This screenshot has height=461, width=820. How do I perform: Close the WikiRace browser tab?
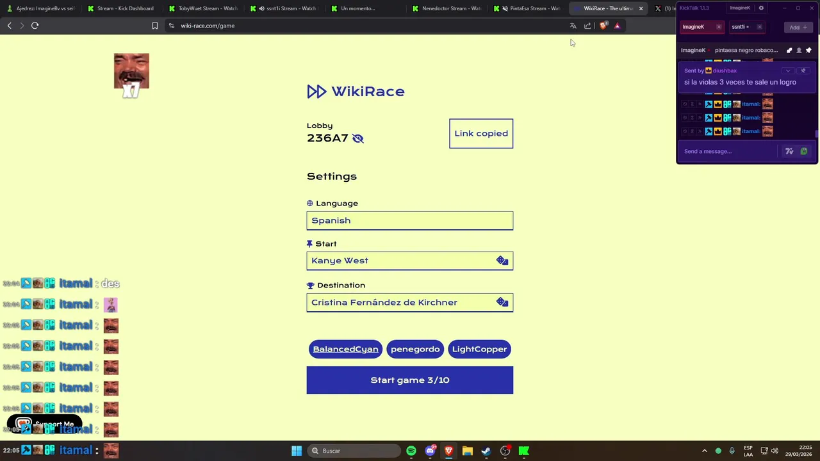(641, 8)
